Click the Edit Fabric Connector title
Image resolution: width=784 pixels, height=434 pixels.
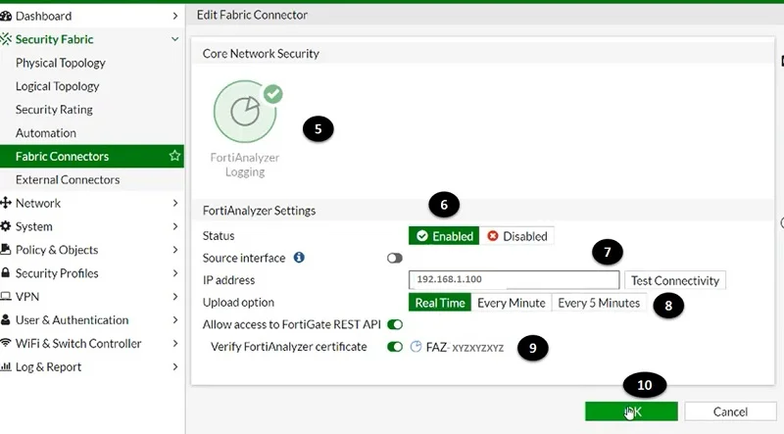[252, 15]
